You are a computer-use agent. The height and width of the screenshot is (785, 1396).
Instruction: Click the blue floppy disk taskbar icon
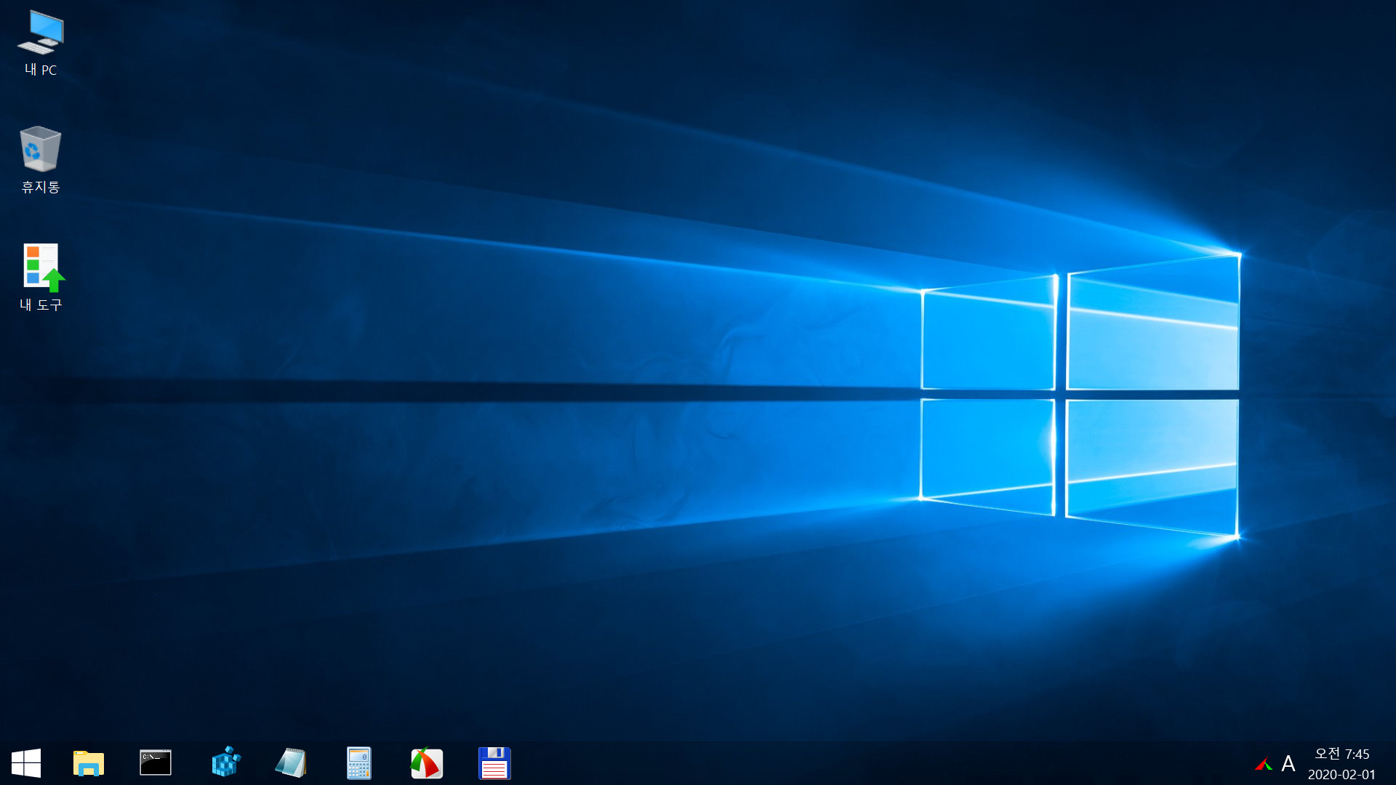[x=494, y=763]
